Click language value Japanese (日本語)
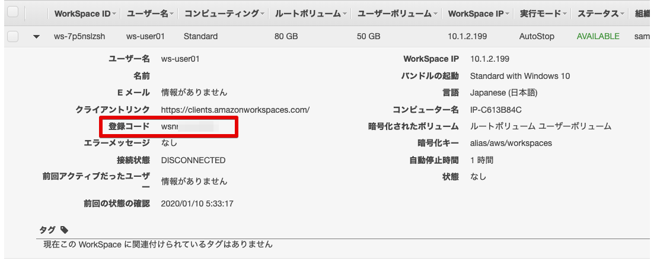657x267 pixels. pyautogui.click(x=503, y=93)
